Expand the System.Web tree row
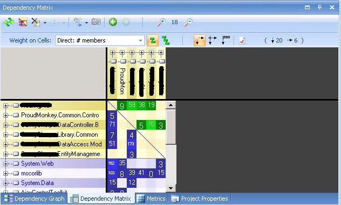The height and width of the screenshot is (205, 341). [x=5, y=164]
